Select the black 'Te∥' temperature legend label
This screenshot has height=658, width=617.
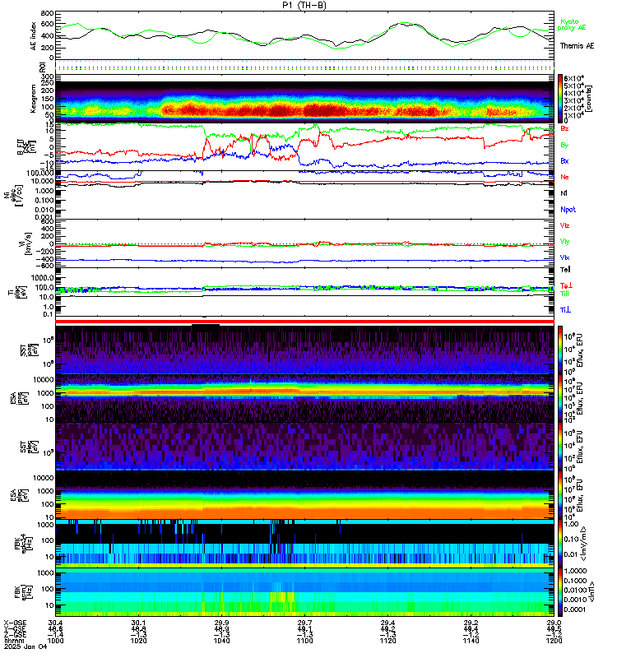[x=565, y=270]
